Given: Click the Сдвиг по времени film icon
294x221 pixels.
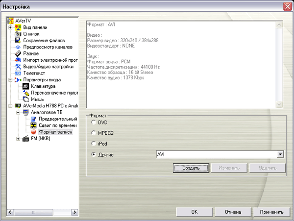Looking at the screenshot, I should click(x=33, y=125).
